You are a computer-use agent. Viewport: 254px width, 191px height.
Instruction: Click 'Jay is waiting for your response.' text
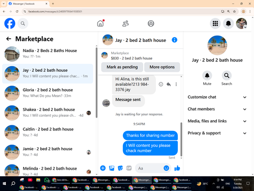[139, 114]
